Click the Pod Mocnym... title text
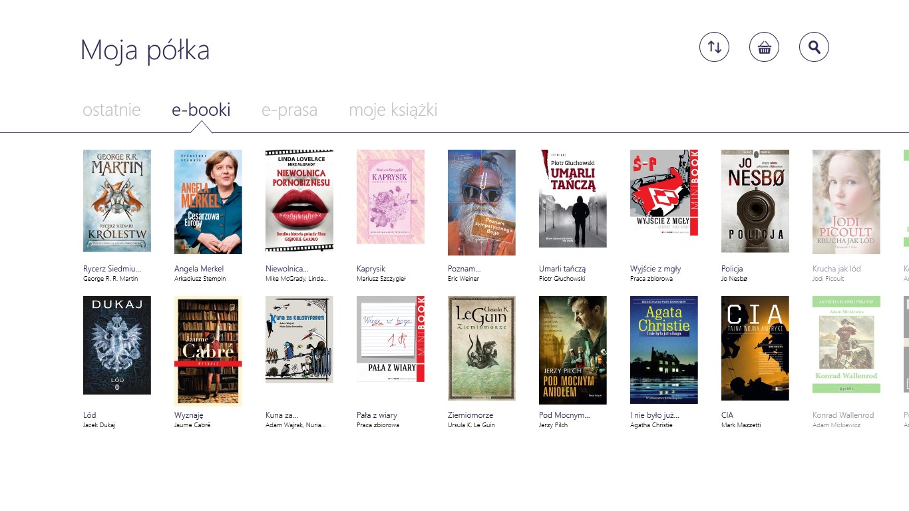909x511 pixels. click(x=564, y=415)
